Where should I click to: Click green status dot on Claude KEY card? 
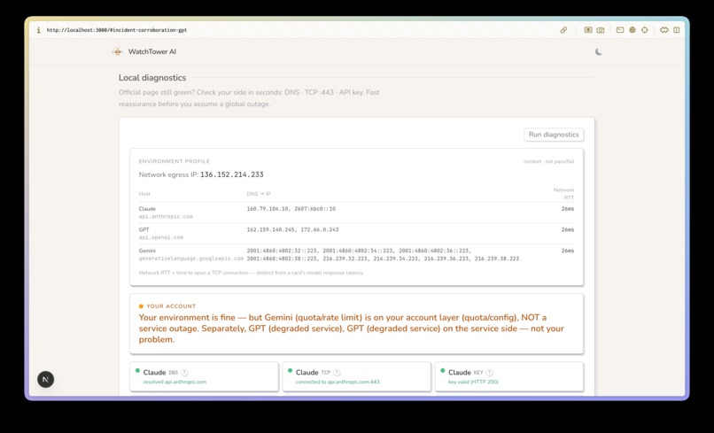coord(443,371)
